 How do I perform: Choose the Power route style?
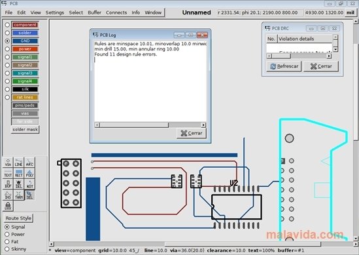coord(7,234)
